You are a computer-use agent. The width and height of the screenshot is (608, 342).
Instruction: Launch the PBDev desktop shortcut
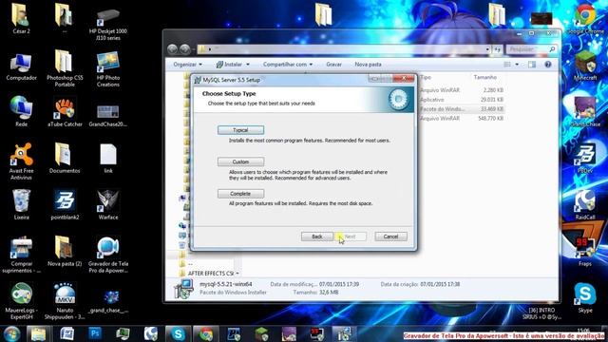pos(585,158)
